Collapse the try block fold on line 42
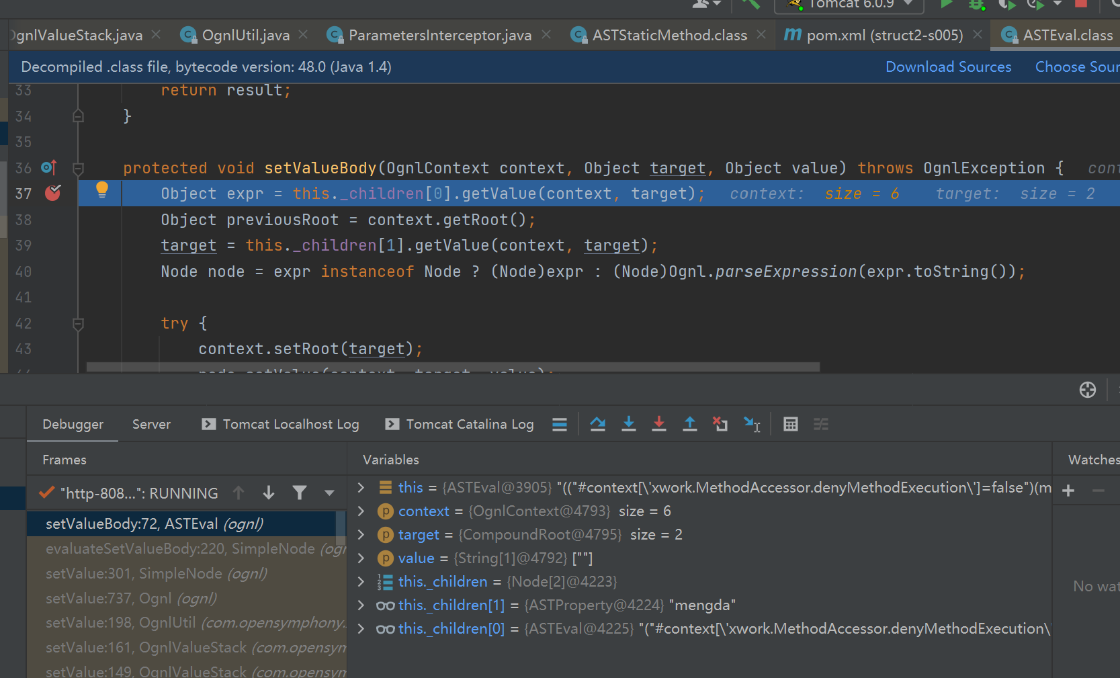Image resolution: width=1120 pixels, height=678 pixels. 78,324
